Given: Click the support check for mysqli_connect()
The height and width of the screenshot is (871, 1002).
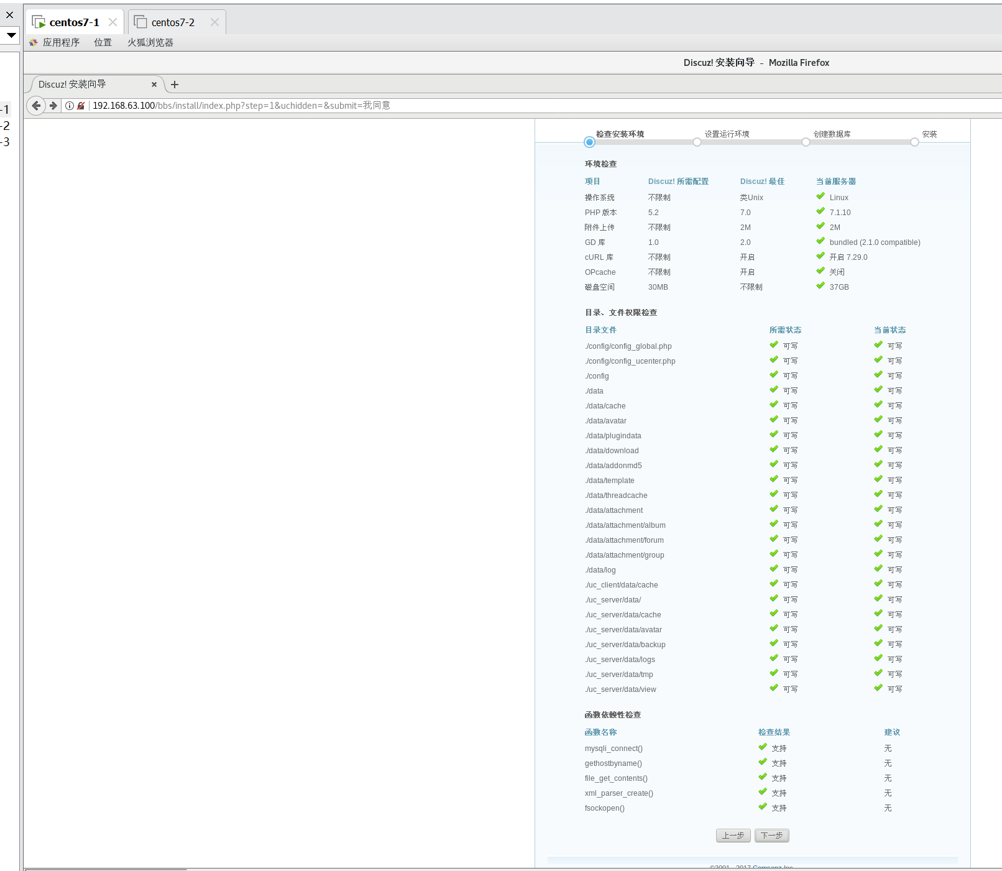Looking at the screenshot, I should (763, 747).
